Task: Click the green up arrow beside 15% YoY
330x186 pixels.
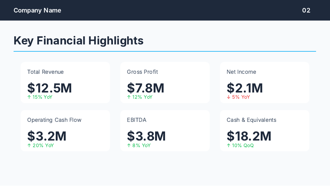Action: [29, 97]
